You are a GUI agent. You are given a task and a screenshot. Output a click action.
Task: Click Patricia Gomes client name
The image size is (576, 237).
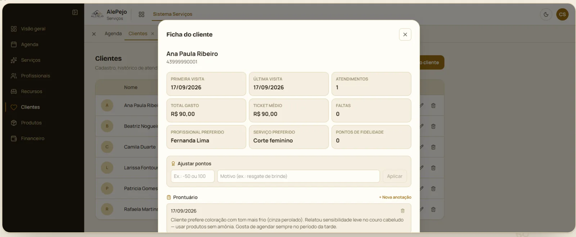tap(141, 188)
